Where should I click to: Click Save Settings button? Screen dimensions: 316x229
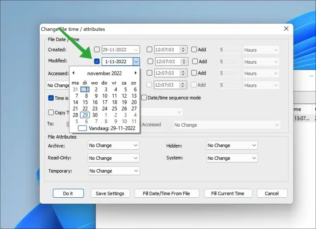tap(110, 193)
